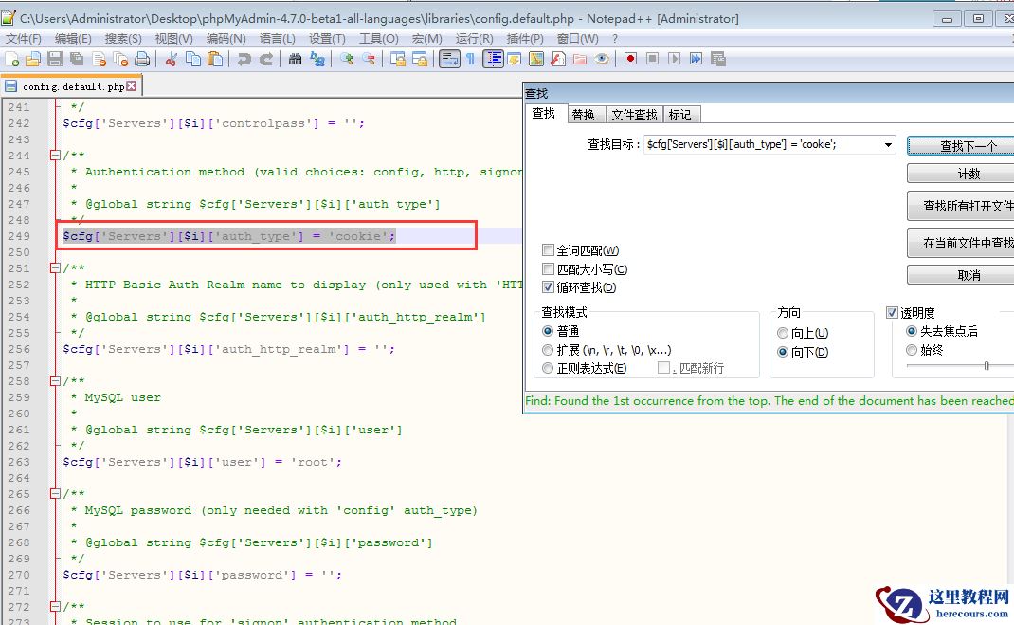Enable the 匹配大小写 checkbox
1014x625 pixels.
pyautogui.click(x=548, y=269)
